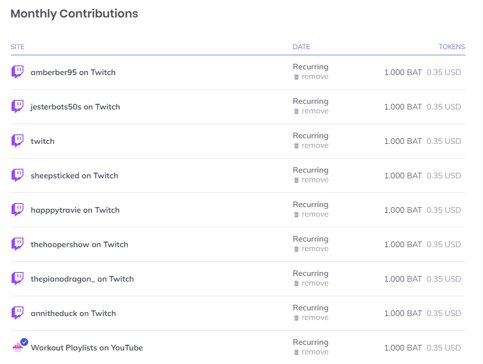Select the 0.35 USD value for happpytravie

[x=444, y=210]
